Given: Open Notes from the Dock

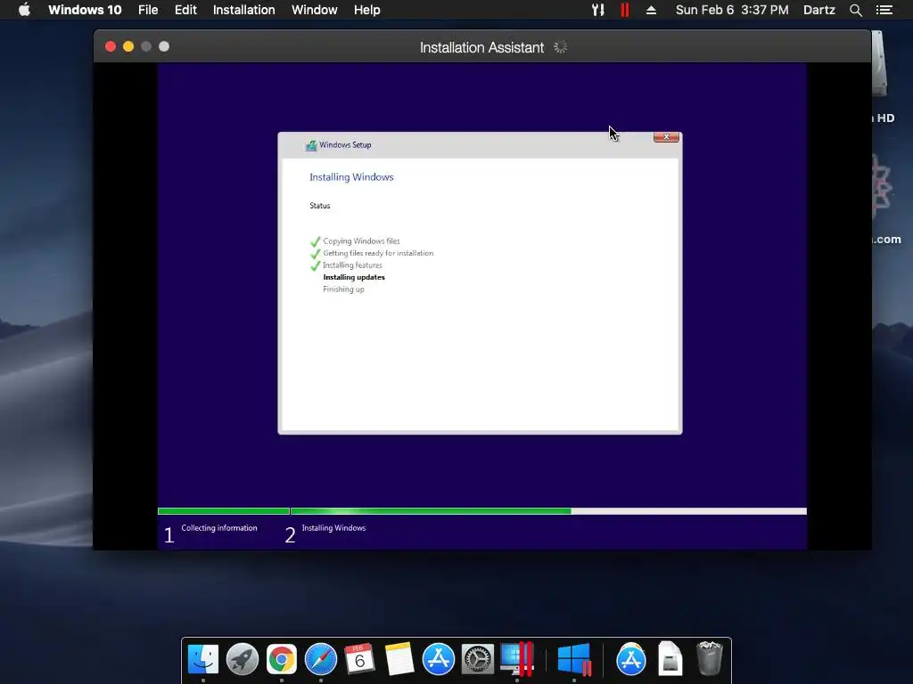Looking at the screenshot, I should (x=399, y=659).
